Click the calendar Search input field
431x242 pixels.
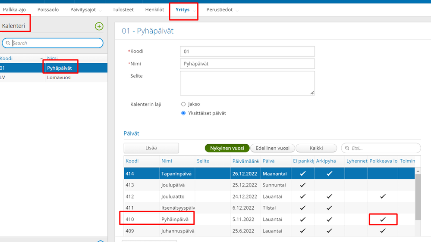(x=53, y=43)
